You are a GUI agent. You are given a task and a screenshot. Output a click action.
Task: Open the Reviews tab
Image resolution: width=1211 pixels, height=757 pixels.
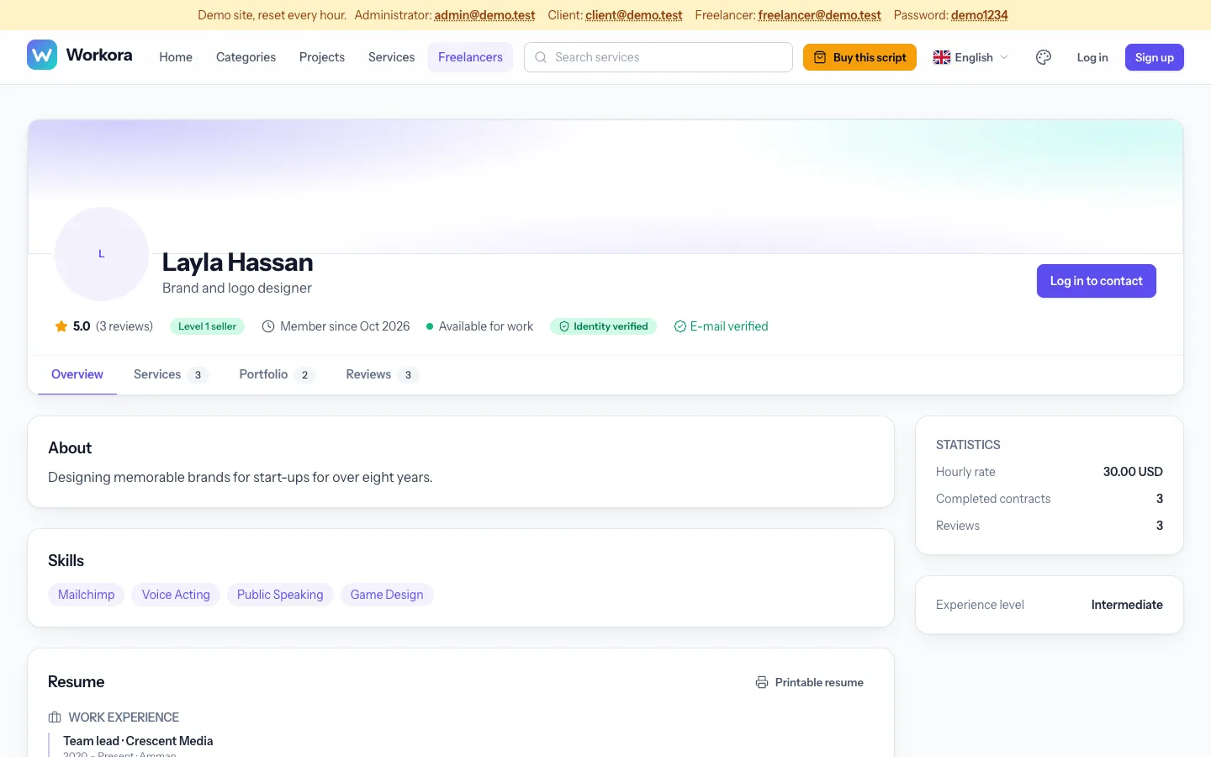coord(382,374)
